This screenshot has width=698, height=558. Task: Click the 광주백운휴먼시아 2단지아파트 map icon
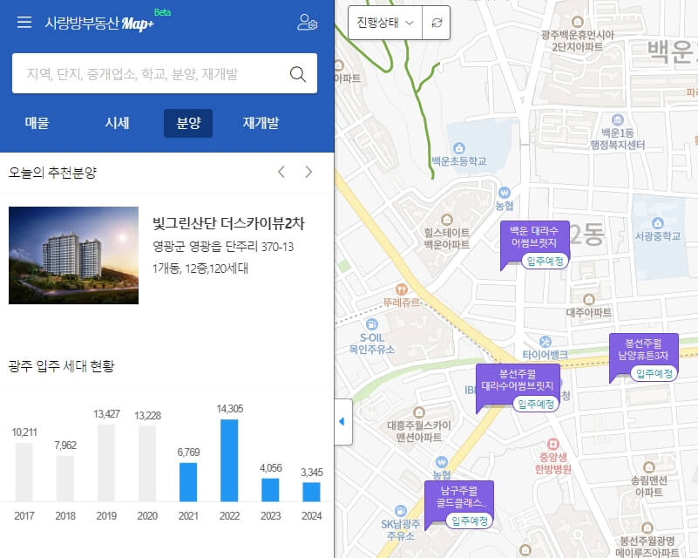click(578, 22)
